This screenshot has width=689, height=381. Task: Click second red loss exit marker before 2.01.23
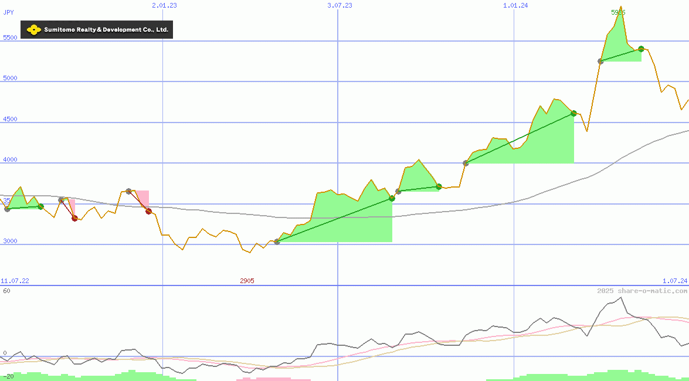coord(148,212)
